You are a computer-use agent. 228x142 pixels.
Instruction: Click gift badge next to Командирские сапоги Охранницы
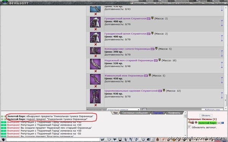(x=152, y=49)
